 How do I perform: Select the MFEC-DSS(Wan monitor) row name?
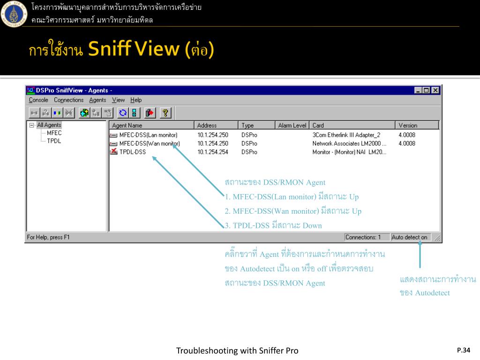(150, 143)
